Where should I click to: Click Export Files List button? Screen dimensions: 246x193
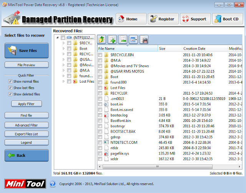point(27,134)
